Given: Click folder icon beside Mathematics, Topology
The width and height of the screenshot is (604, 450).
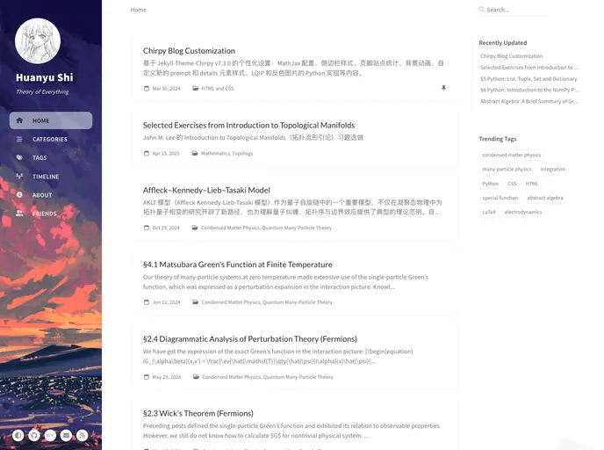Looking at the screenshot, I should 195,154.
